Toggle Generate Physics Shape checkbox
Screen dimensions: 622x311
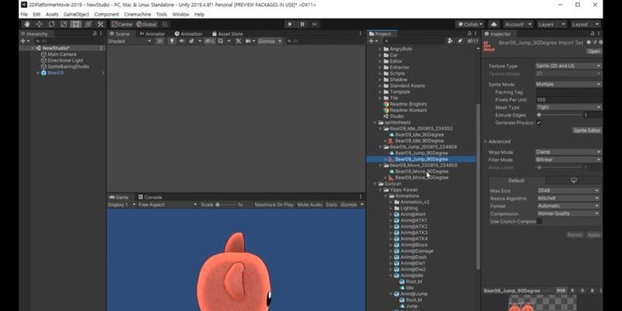(x=539, y=123)
